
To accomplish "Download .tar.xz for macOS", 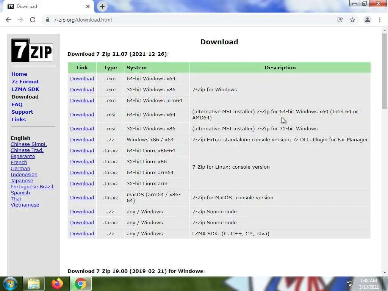I will click(82, 198).
